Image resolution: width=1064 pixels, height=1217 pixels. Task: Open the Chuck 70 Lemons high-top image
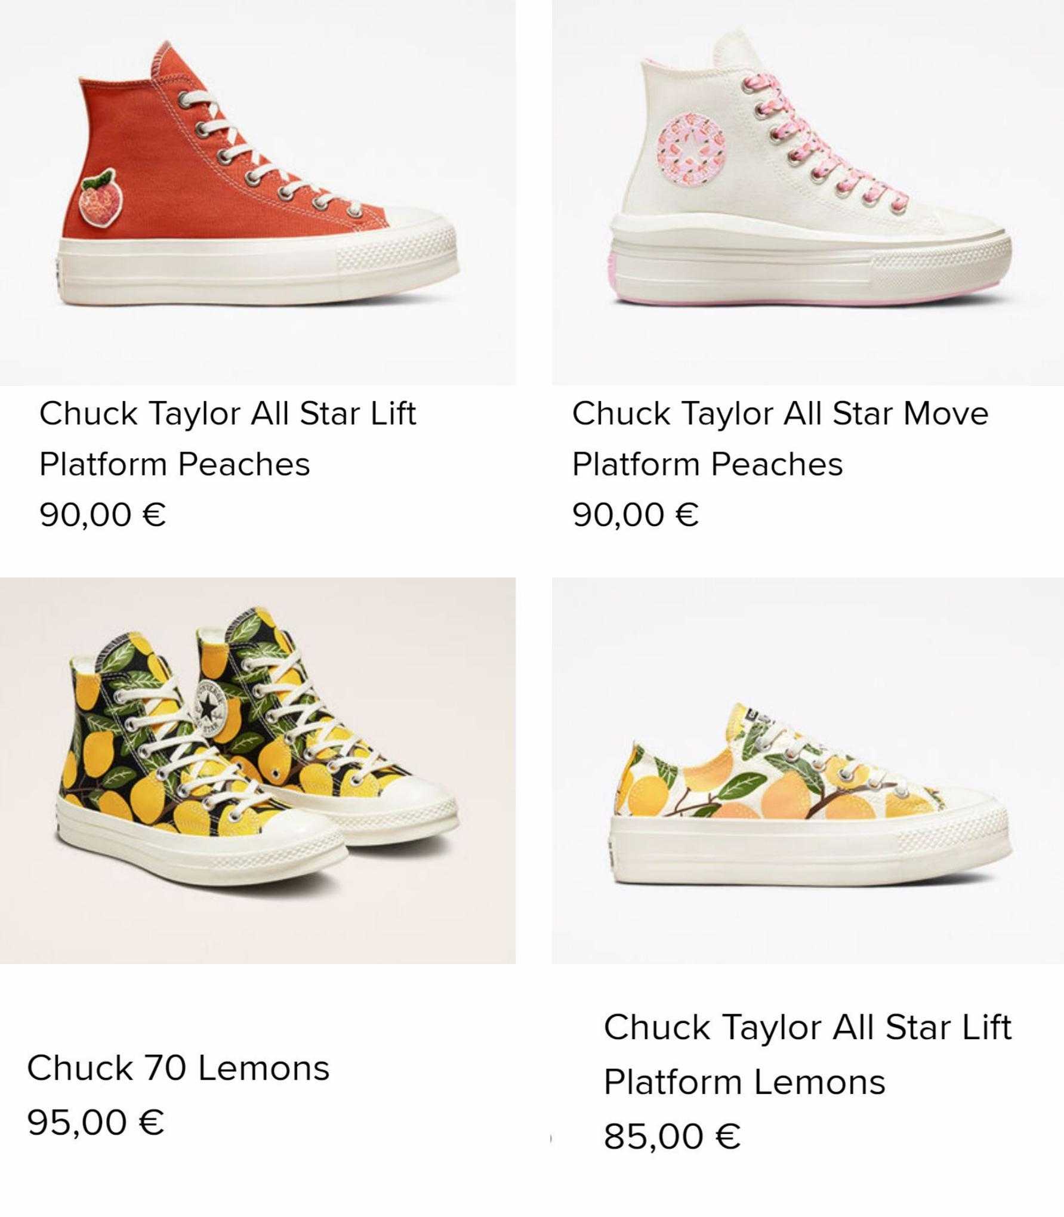pos(258,770)
